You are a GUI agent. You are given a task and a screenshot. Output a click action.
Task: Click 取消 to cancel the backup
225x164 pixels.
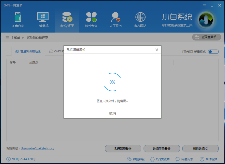click(112, 113)
